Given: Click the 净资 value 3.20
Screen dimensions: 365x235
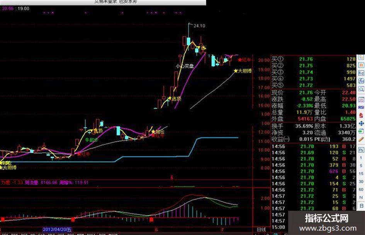Looking at the screenshot, I should (x=307, y=133).
